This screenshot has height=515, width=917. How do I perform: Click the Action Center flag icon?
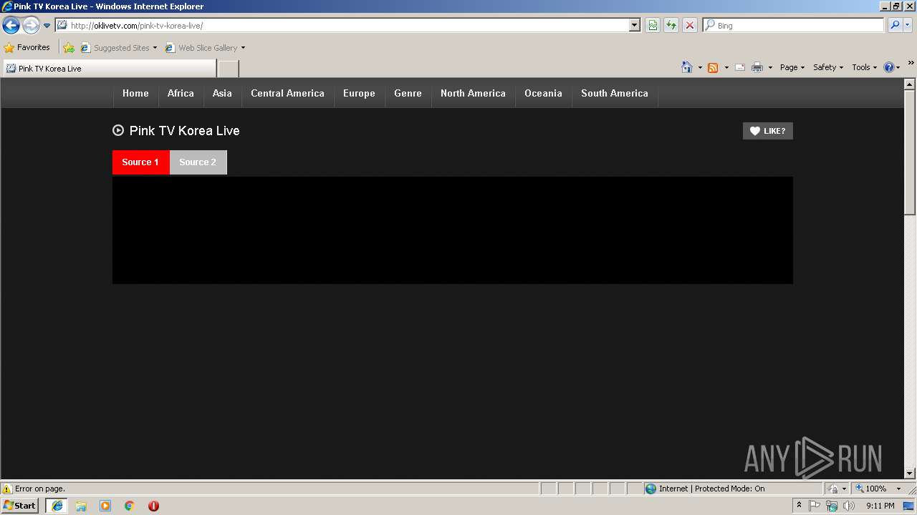point(815,506)
